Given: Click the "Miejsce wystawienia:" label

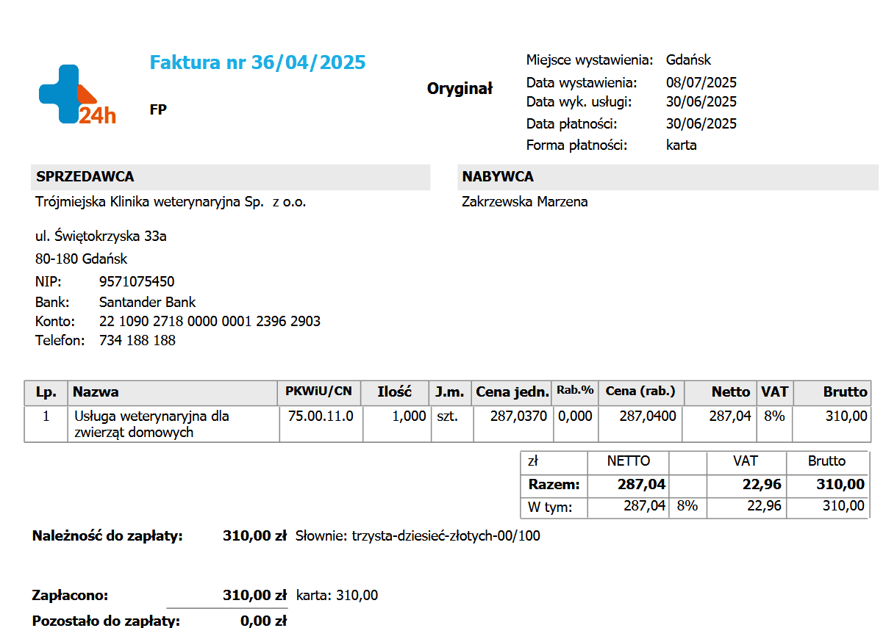Looking at the screenshot, I should [x=590, y=60].
